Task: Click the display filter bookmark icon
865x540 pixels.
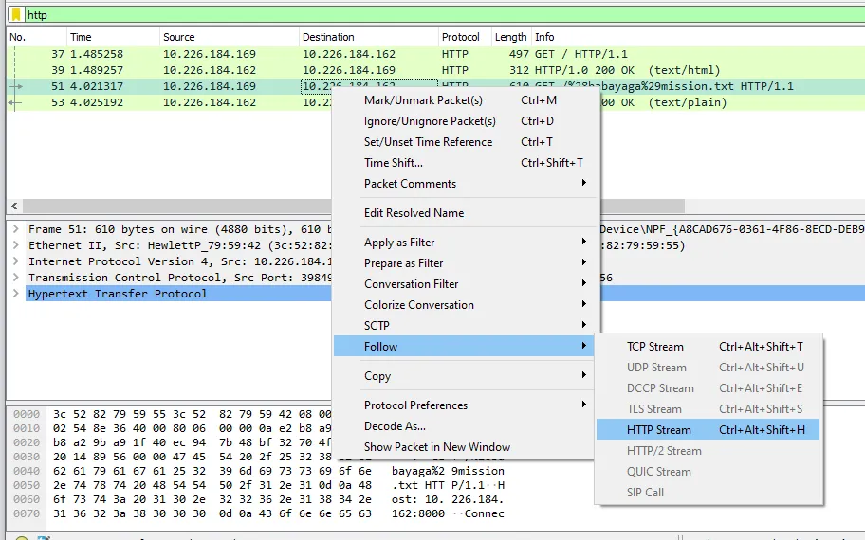Action: point(16,15)
